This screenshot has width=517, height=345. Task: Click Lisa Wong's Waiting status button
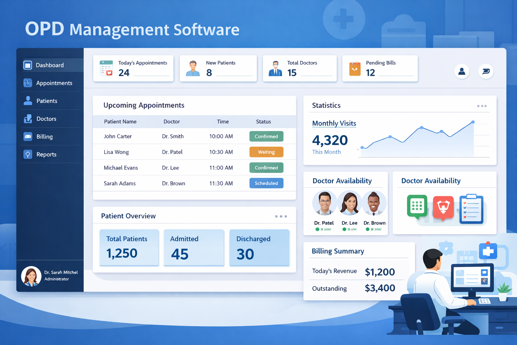point(266,152)
